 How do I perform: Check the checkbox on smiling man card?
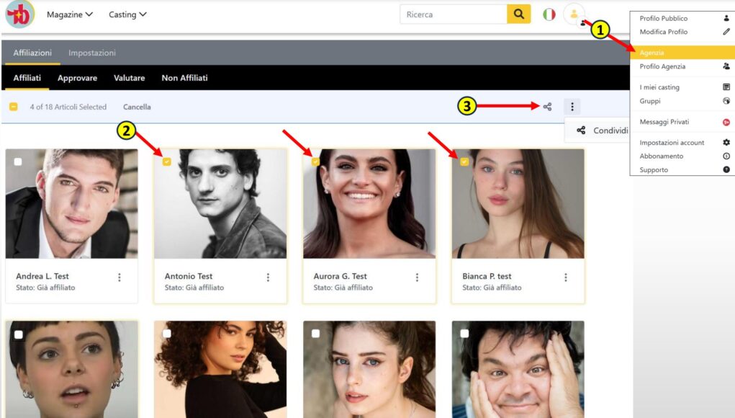tap(464, 334)
